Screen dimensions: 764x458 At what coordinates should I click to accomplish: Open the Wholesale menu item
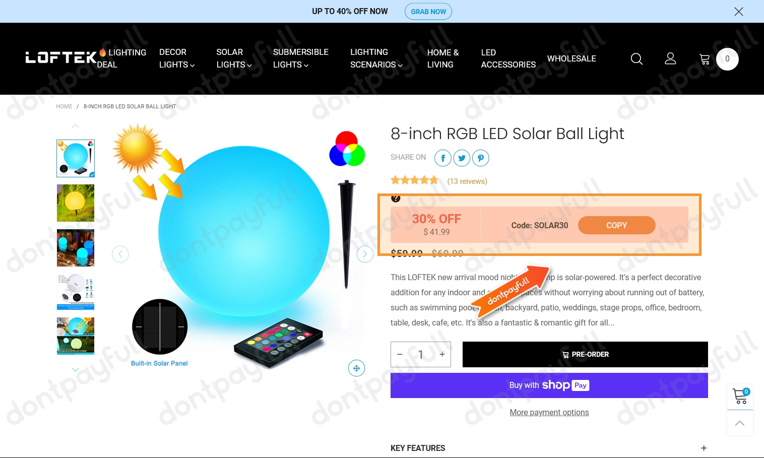[571, 58]
